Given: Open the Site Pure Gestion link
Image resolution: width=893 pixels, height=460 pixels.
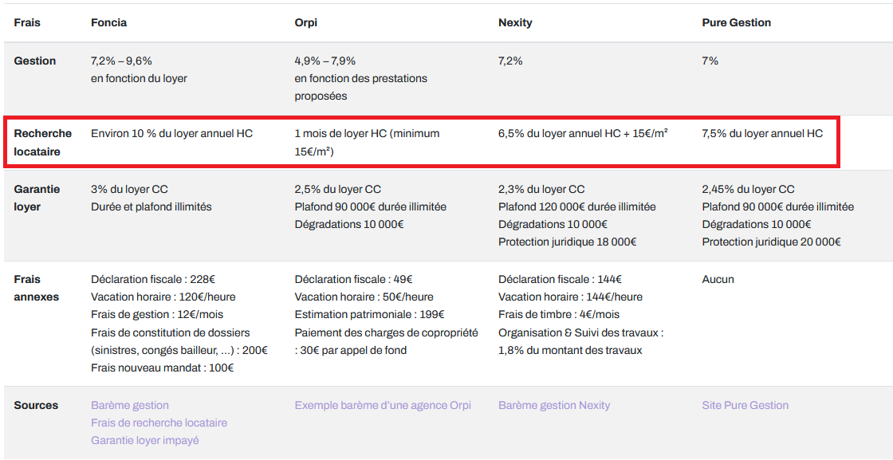Looking at the screenshot, I should point(745,405).
